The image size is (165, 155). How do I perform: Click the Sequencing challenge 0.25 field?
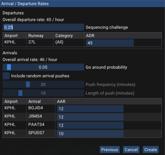(43, 27)
